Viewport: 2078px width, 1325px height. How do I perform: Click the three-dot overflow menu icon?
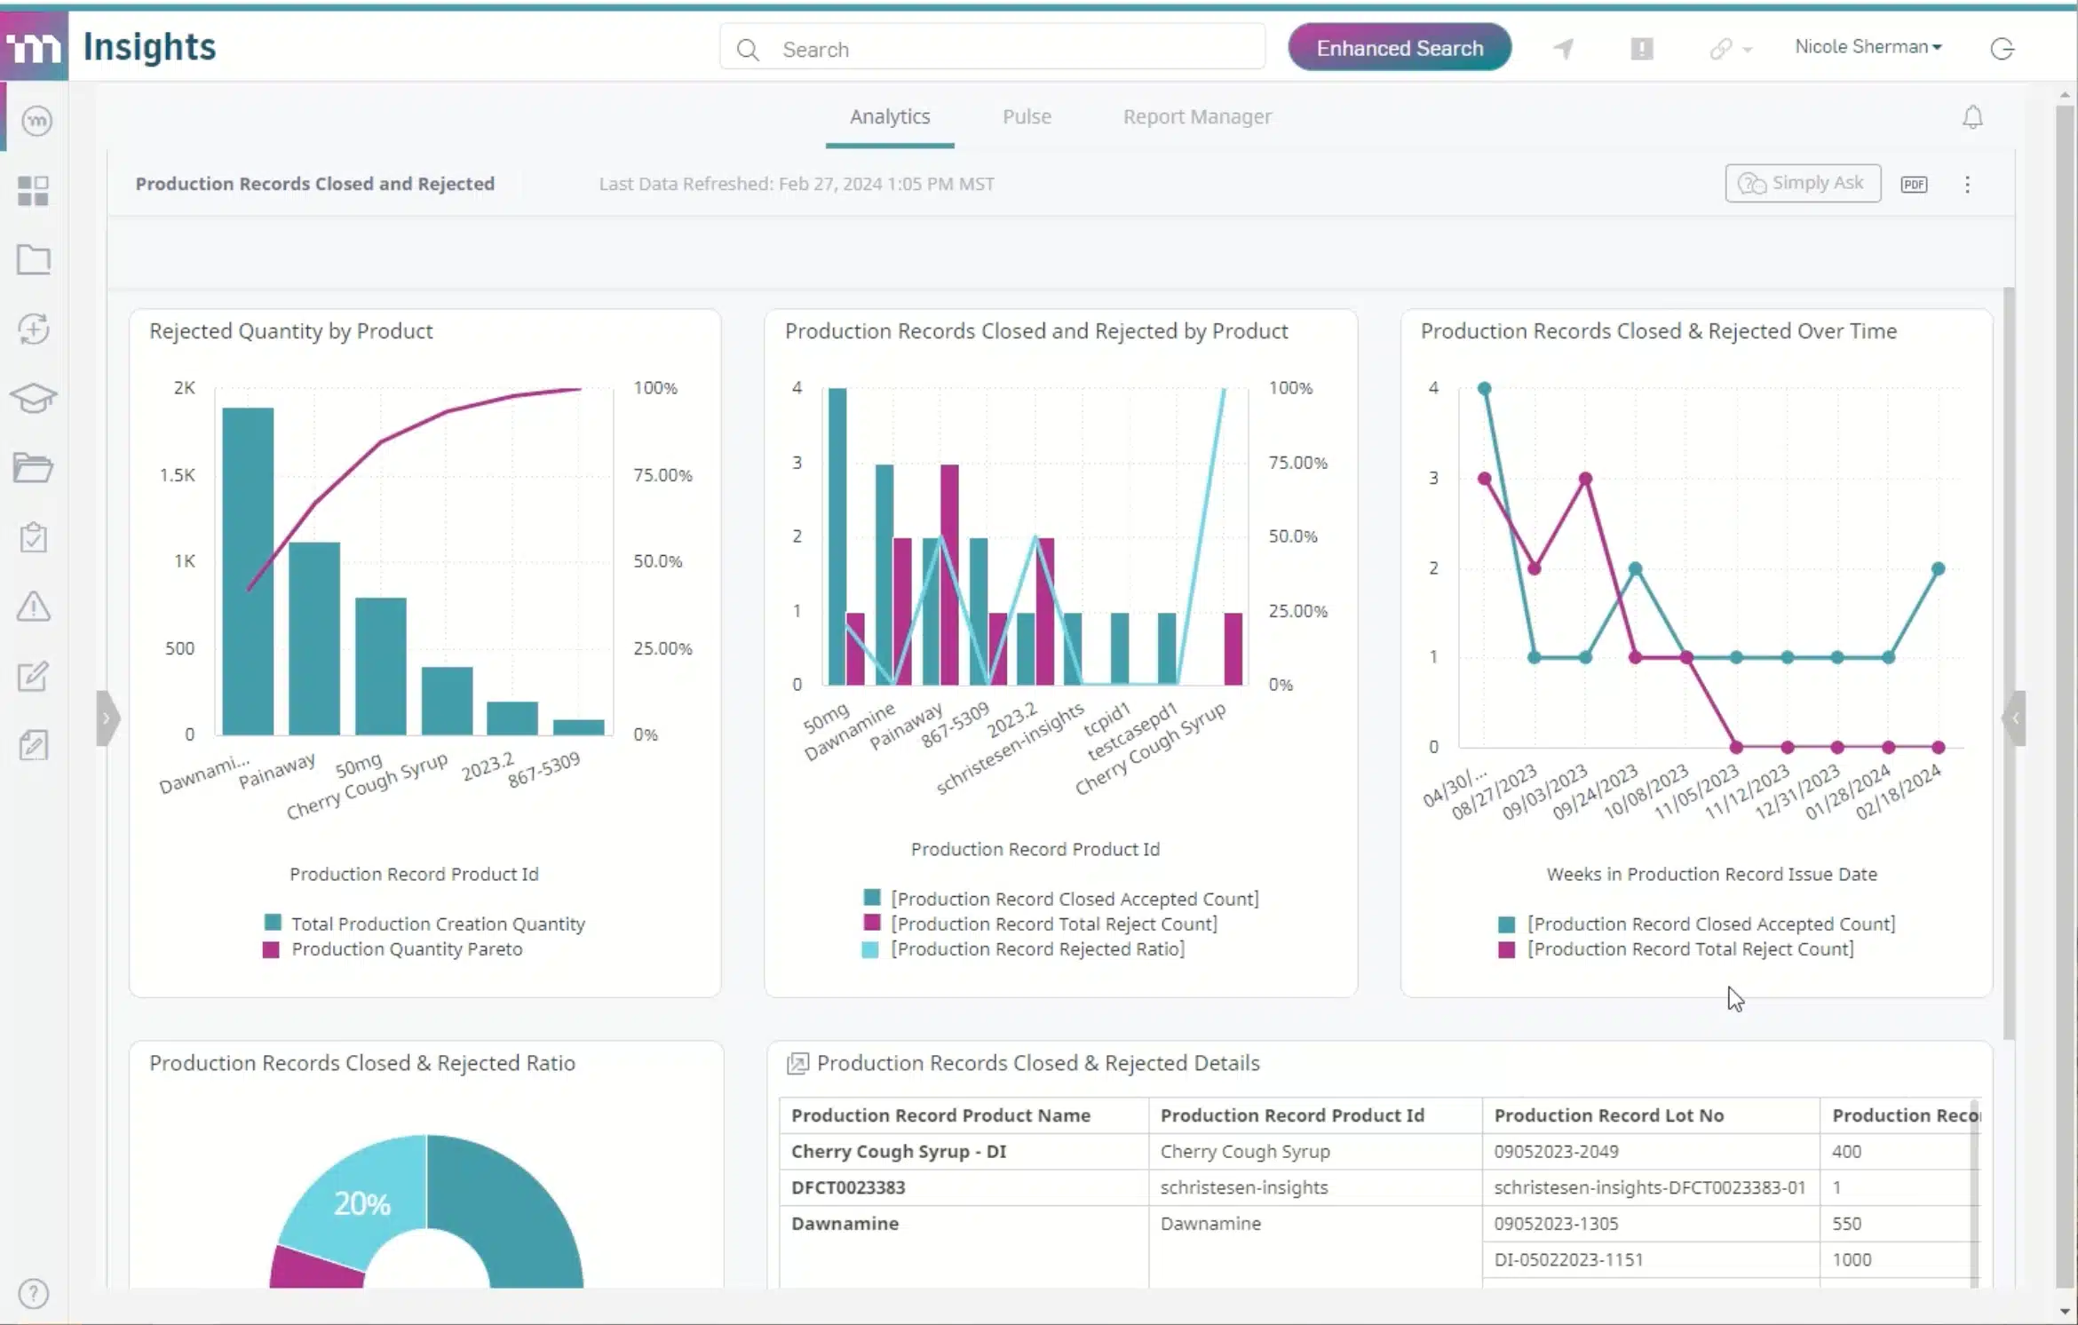pyautogui.click(x=1967, y=183)
